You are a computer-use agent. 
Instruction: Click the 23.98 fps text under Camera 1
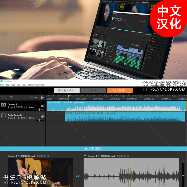coord(21,107)
